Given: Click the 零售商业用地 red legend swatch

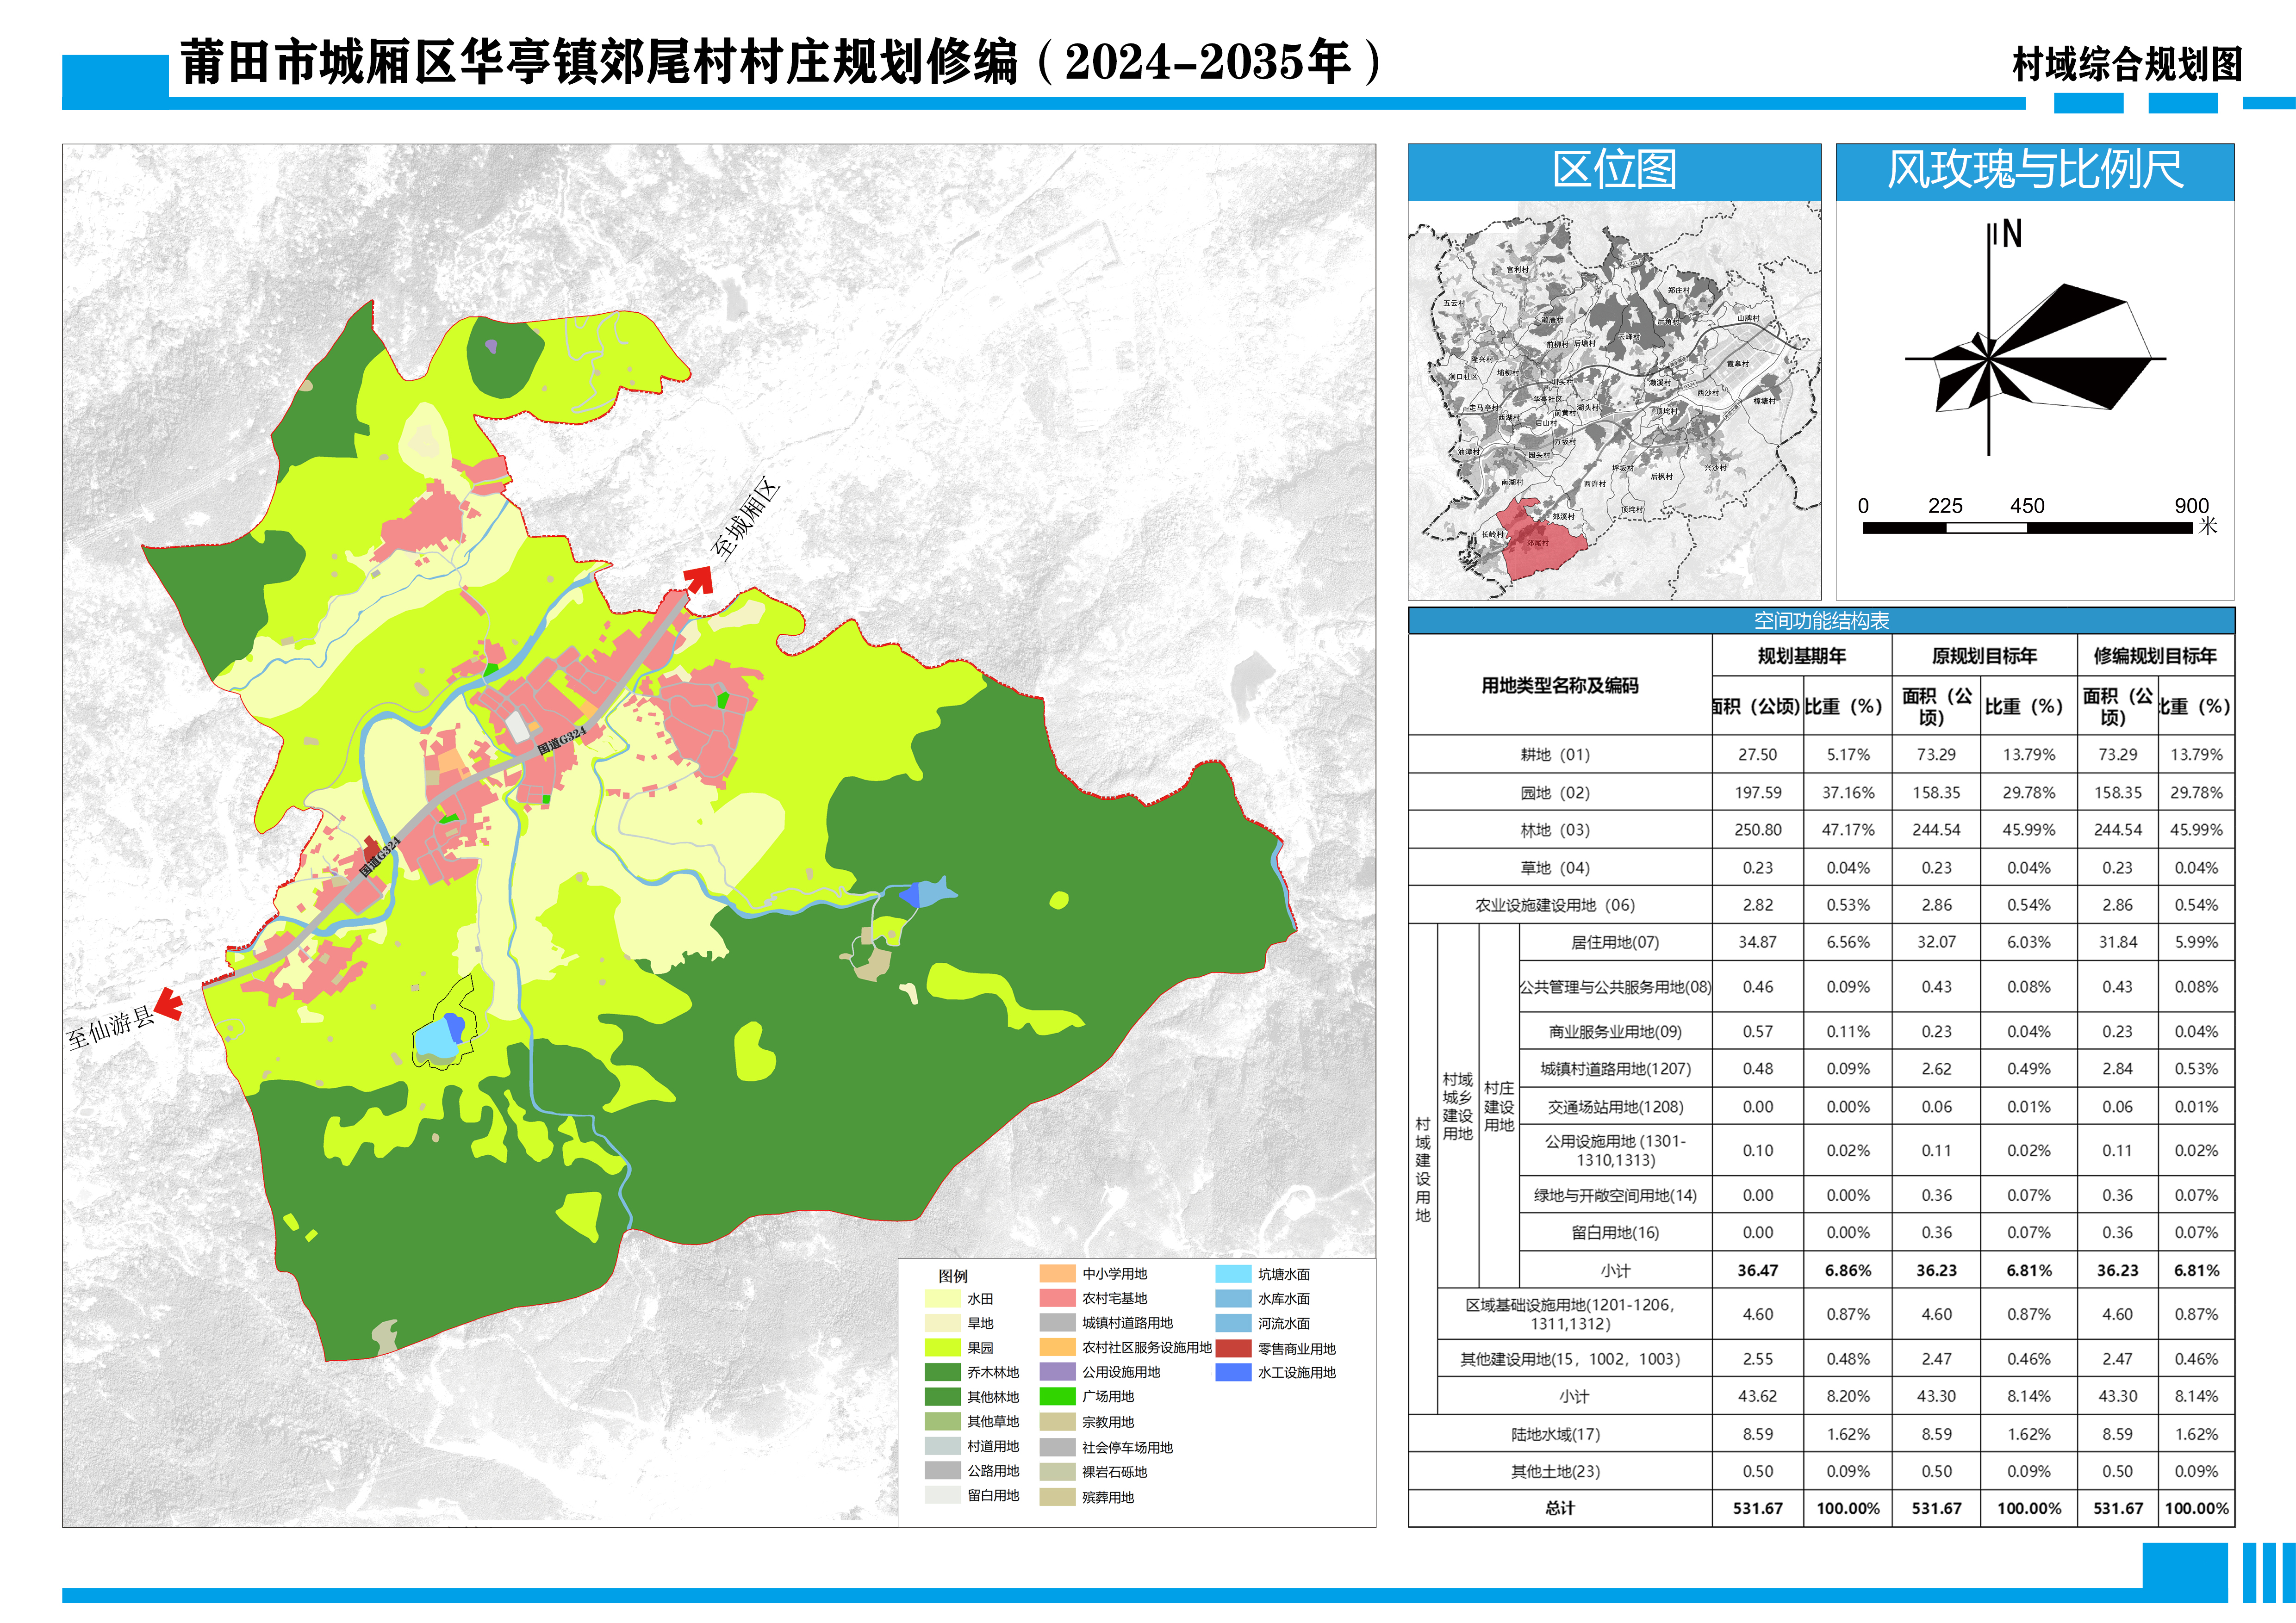Looking at the screenshot, I should point(1233,1348).
